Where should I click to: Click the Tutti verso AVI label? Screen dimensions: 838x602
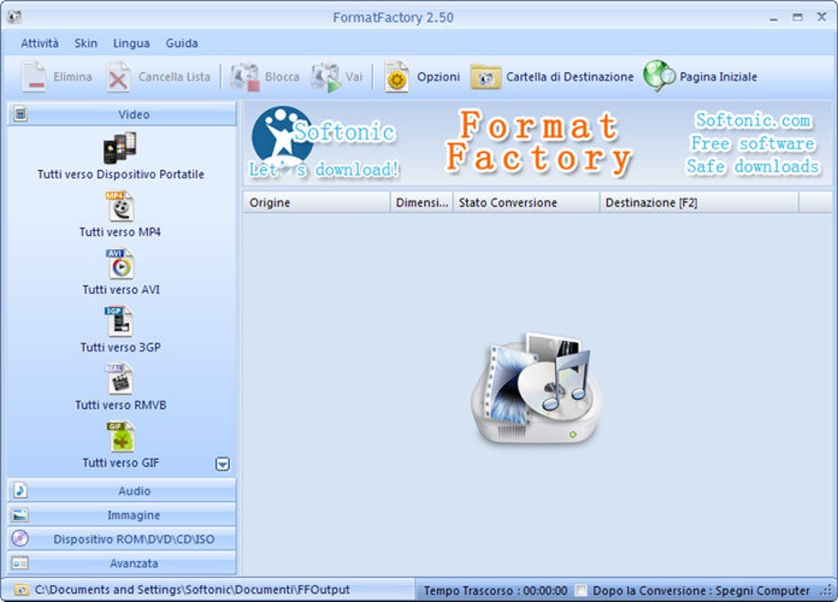[121, 290]
